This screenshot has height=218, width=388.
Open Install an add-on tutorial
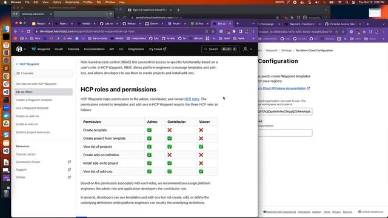[x=27, y=124]
